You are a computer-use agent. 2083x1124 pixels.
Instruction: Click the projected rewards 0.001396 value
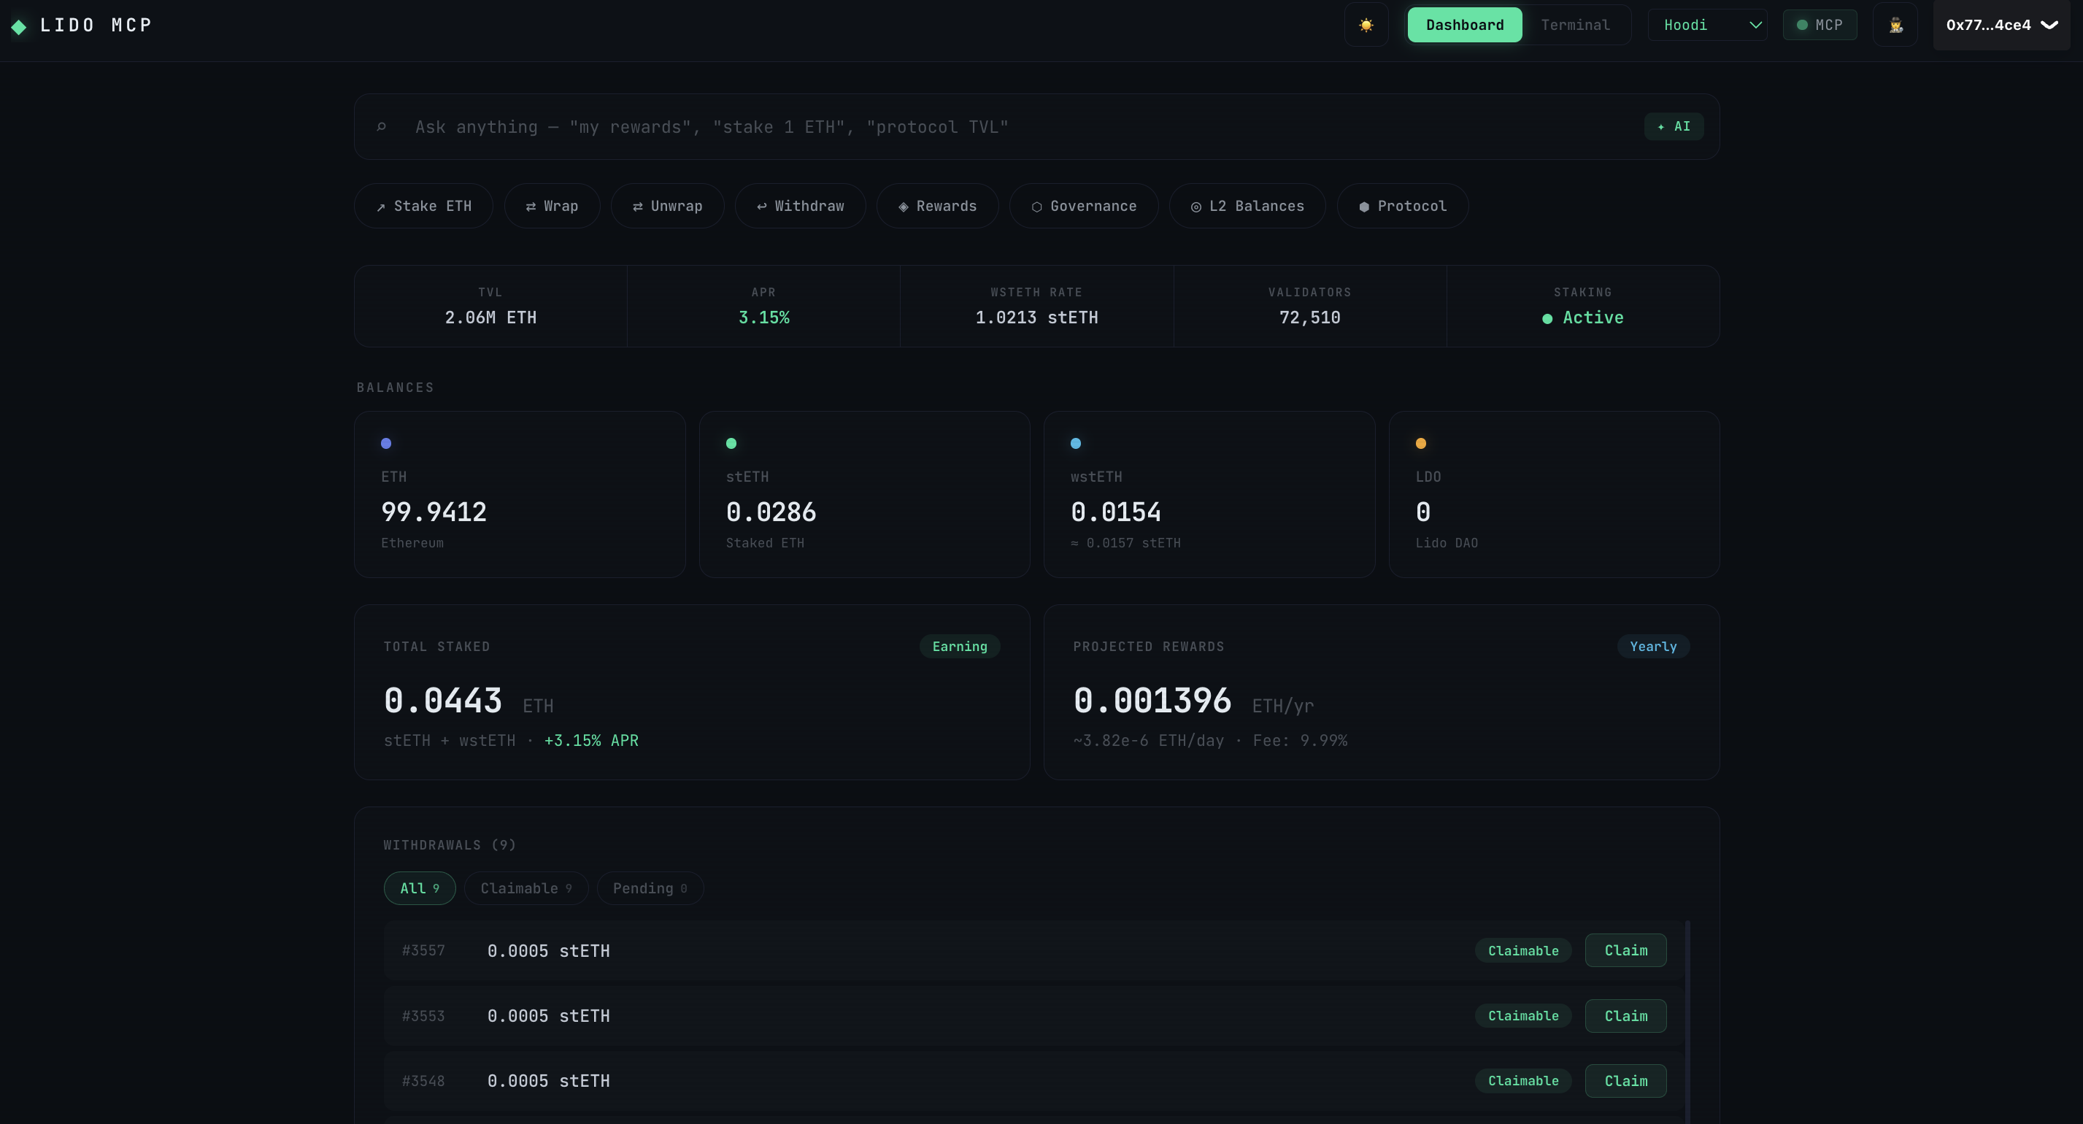pyautogui.click(x=1152, y=700)
